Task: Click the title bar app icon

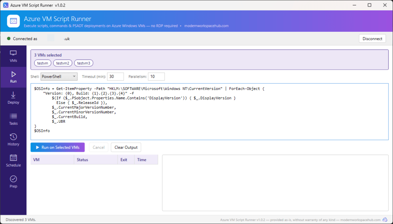Action: pyautogui.click(x=5, y=5)
